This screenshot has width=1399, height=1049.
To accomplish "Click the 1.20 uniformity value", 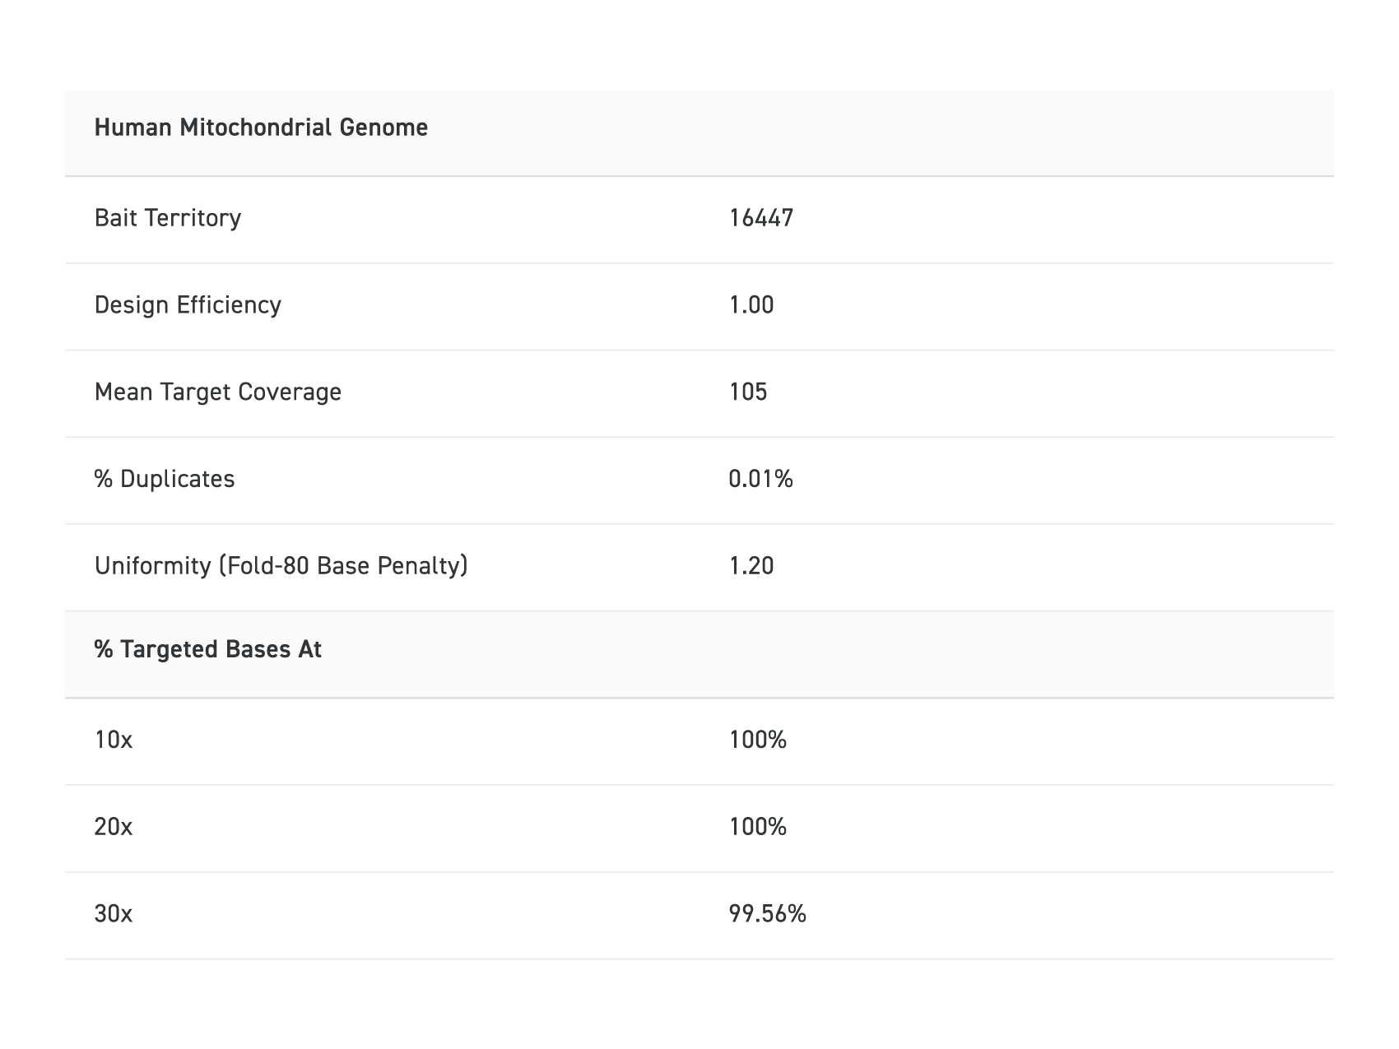I will point(751,566).
